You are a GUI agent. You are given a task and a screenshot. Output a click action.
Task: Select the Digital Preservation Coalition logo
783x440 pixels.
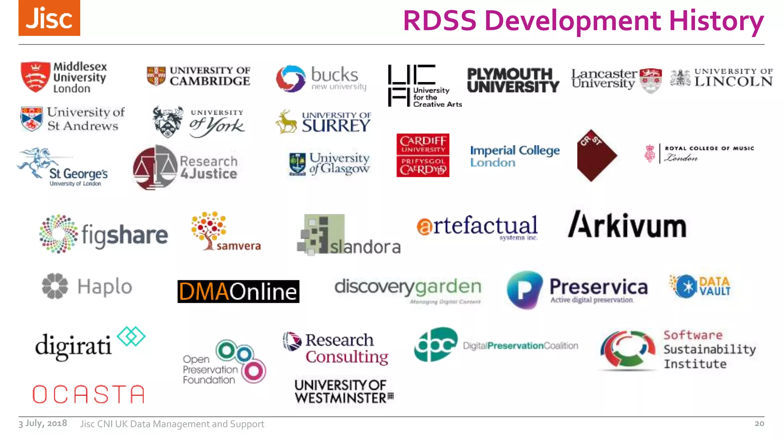pyautogui.click(x=496, y=345)
